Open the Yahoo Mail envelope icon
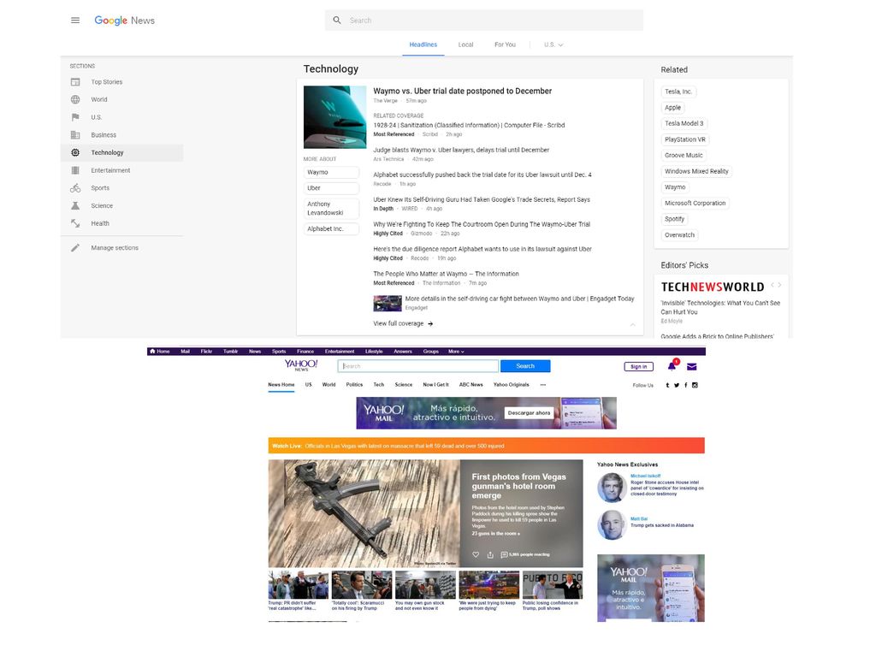This screenshot has height=657, width=876. (691, 366)
